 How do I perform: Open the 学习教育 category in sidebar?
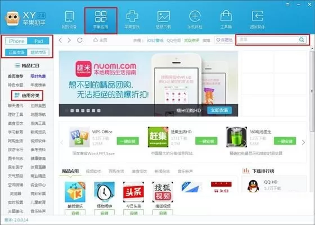tap(16, 132)
